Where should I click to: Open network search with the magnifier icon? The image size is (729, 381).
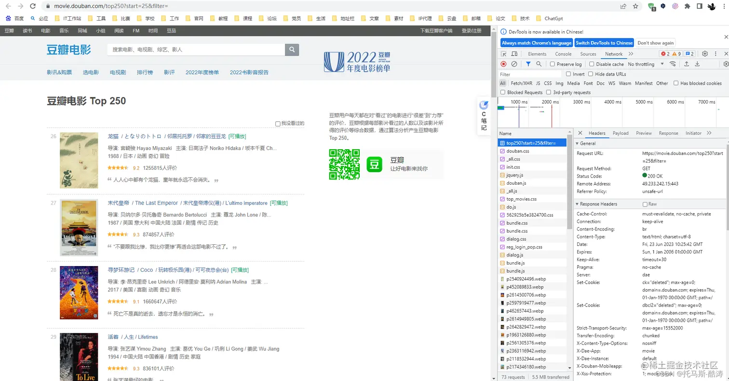pos(539,64)
